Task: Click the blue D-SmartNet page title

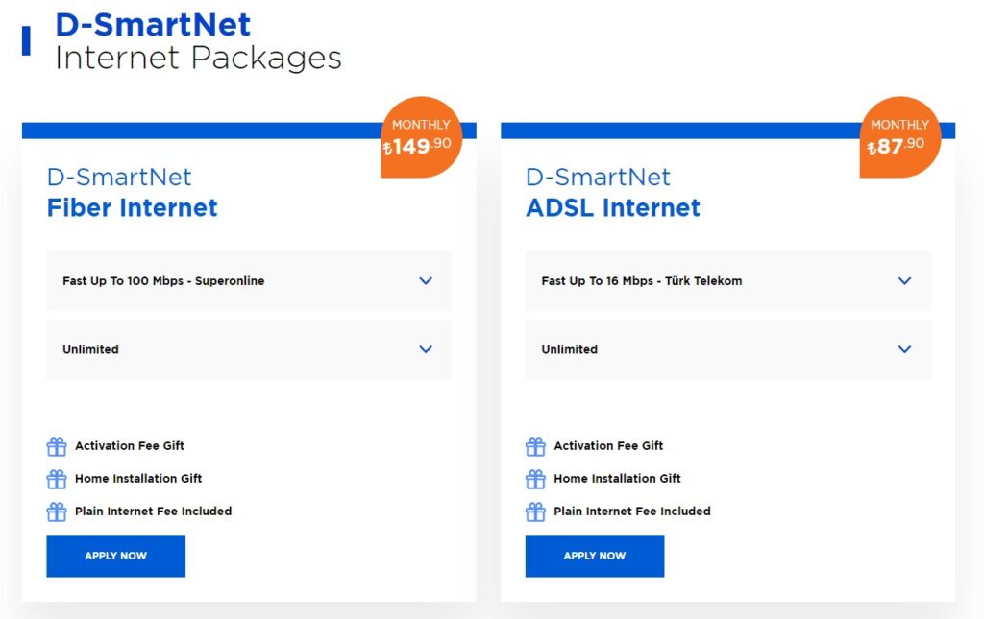Action: tap(154, 26)
